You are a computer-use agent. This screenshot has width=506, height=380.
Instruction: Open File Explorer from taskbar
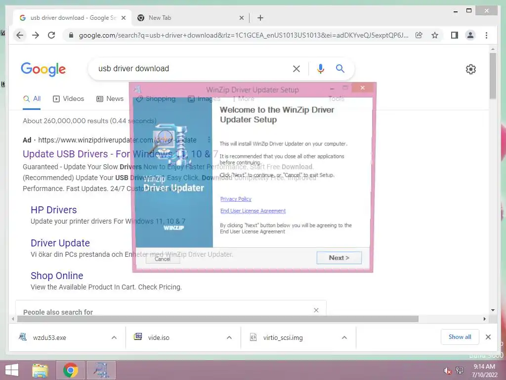pyautogui.click(x=40, y=370)
